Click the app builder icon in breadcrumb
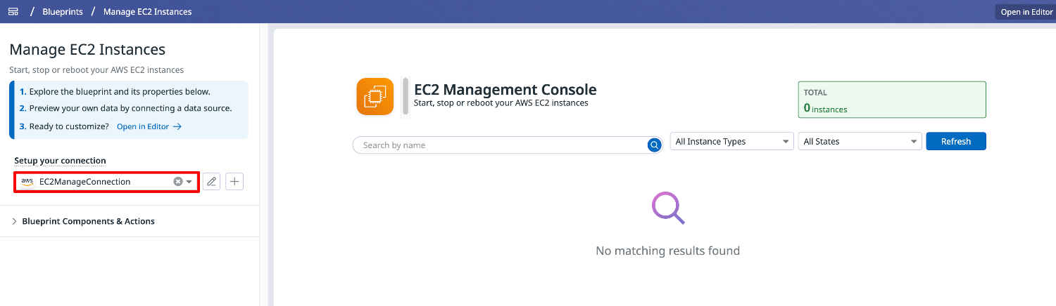Viewport: 1056px width, 306px height. click(13, 11)
